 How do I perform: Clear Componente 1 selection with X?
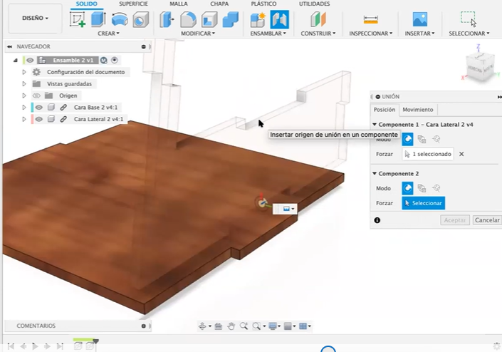coord(461,154)
